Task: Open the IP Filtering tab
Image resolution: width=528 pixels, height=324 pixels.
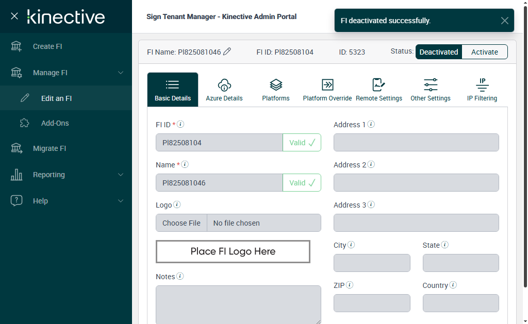Action: coord(482,90)
